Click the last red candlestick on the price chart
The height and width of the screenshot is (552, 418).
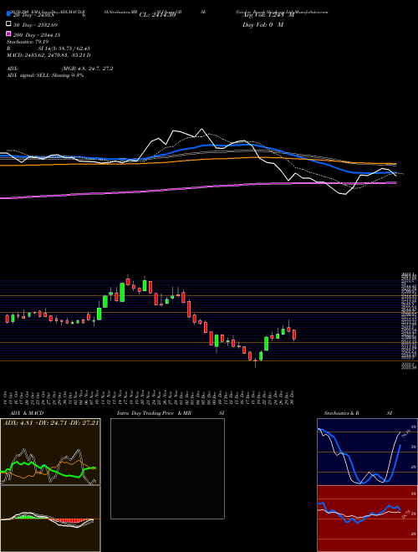294,335
